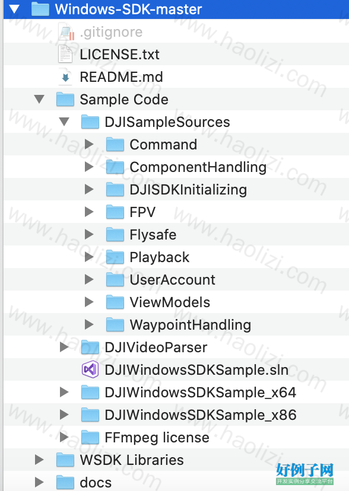Expand the Command folder
The image size is (349, 491).
tap(89, 144)
